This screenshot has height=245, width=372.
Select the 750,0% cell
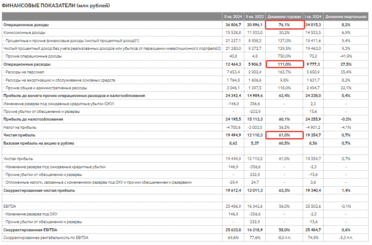coord(284,56)
